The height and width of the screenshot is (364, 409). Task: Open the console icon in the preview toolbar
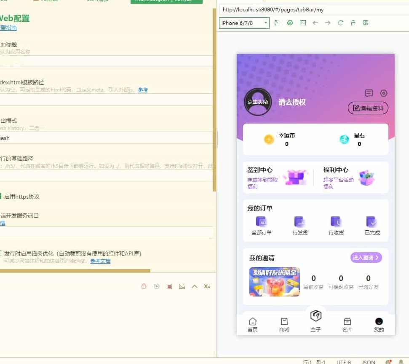pyautogui.click(x=302, y=23)
